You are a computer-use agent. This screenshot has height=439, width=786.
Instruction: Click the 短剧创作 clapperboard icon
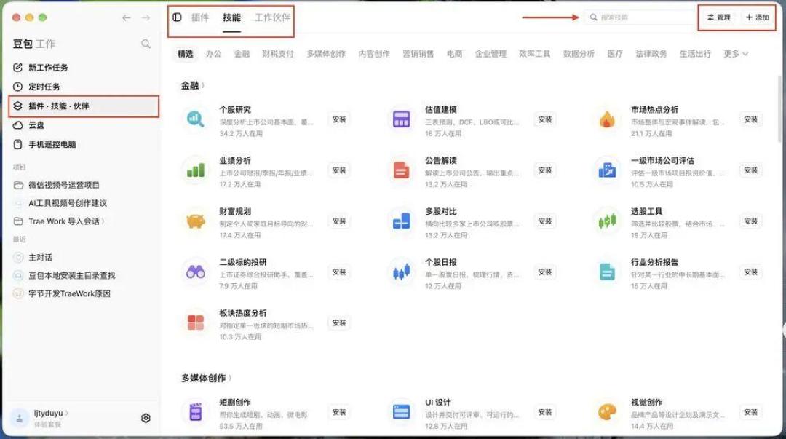tap(196, 412)
